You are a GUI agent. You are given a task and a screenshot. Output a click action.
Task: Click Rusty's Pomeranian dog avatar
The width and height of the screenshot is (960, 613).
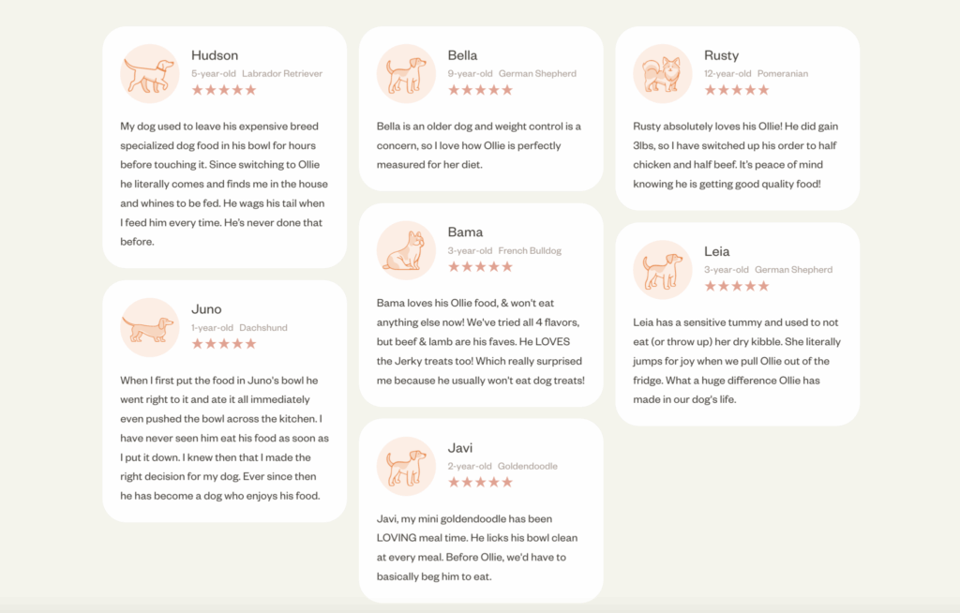pyautogui.click(x=663, y=73)
